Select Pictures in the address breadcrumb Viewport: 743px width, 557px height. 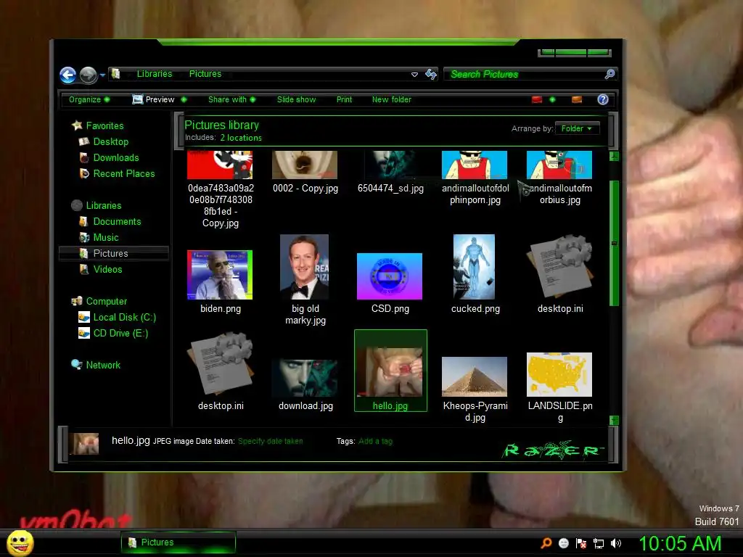(x=205, y=74)
